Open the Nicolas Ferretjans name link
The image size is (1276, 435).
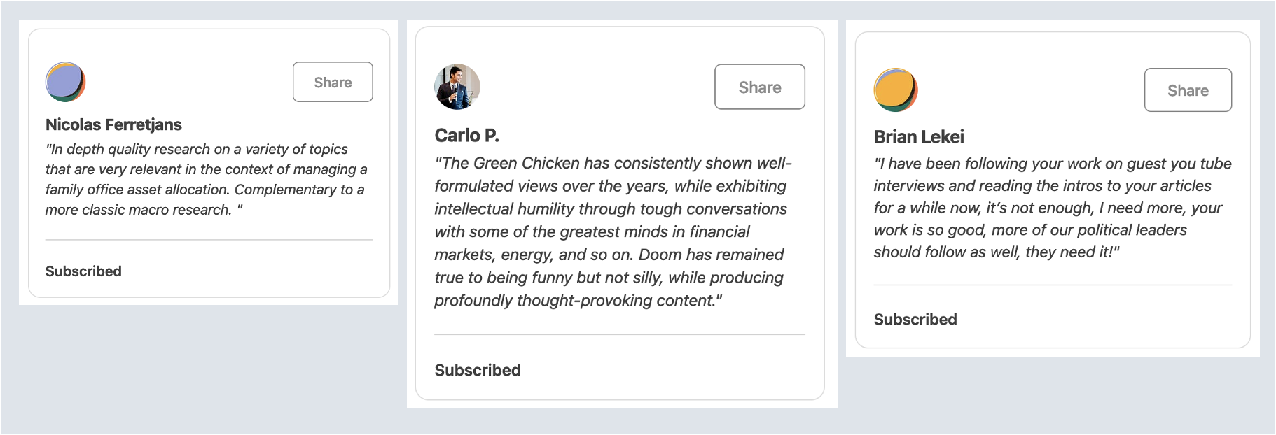(x=113, y=124)
